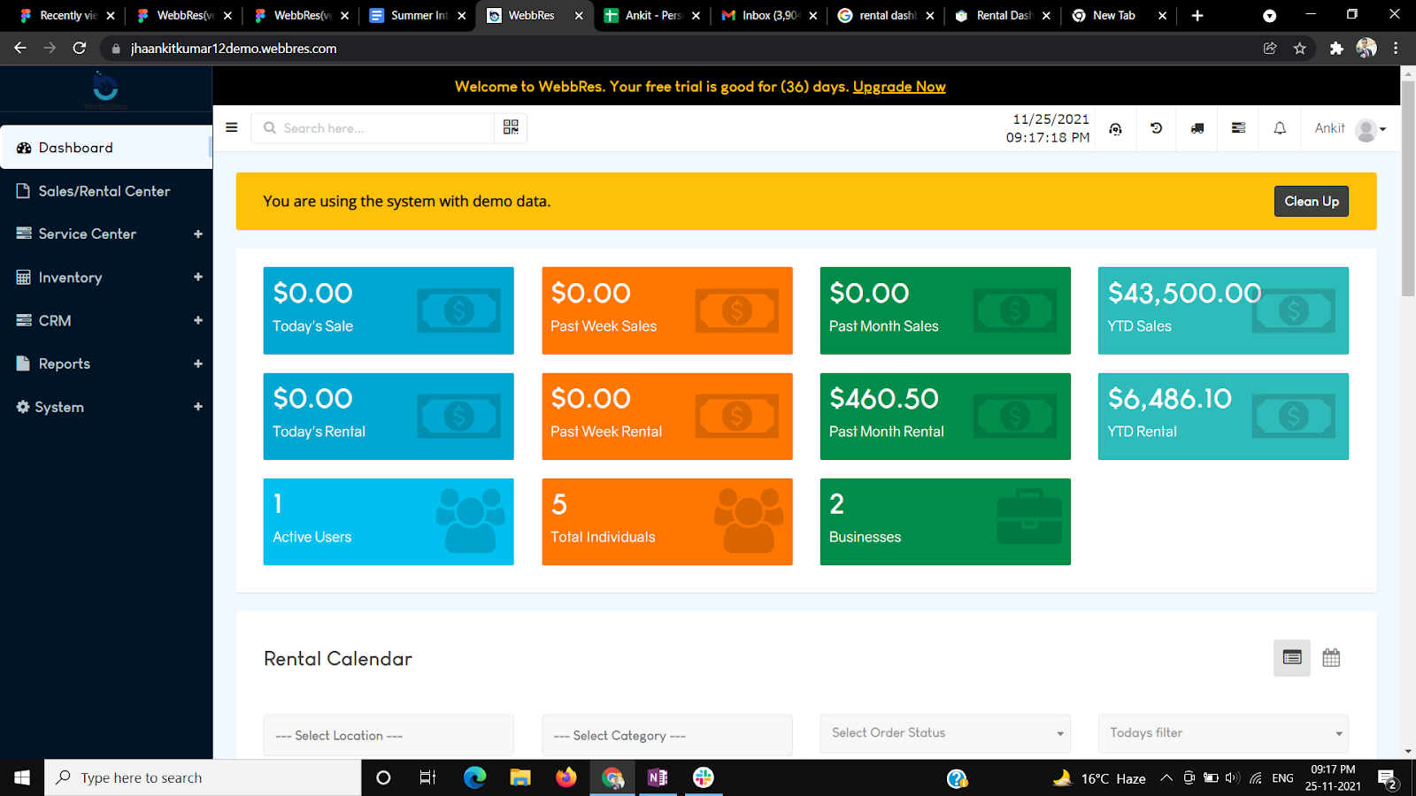The width and height of the screenshot is (1416, 796).
Task: Open Slack from the taskbar
Action: pos(704,777)
